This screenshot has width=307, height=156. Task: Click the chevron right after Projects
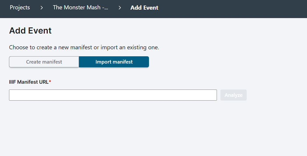coord(41,8)
